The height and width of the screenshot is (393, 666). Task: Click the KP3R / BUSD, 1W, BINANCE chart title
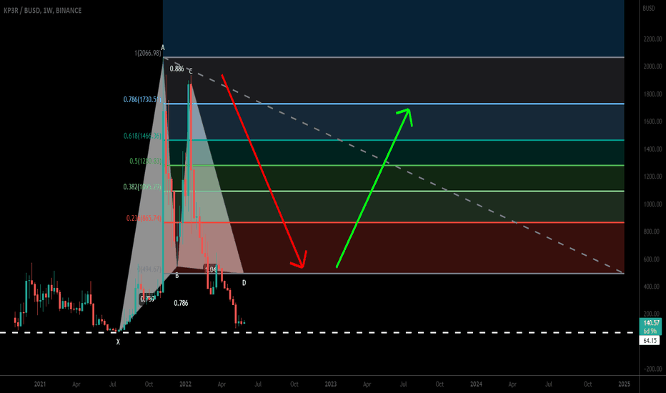coord(42,10)
